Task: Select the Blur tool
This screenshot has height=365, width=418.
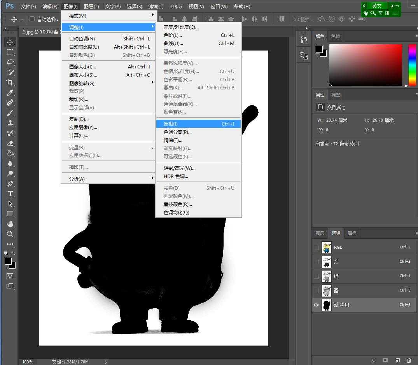Action: [10, 163]
